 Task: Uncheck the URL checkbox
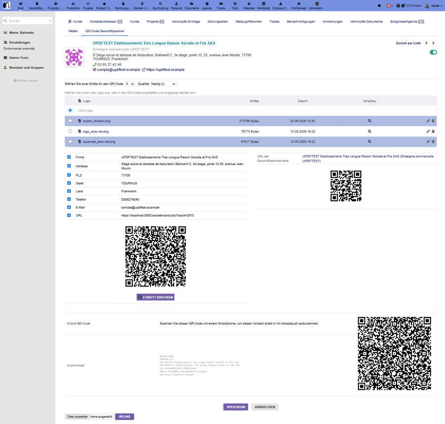pyautogui.click(x=69, y=215)
